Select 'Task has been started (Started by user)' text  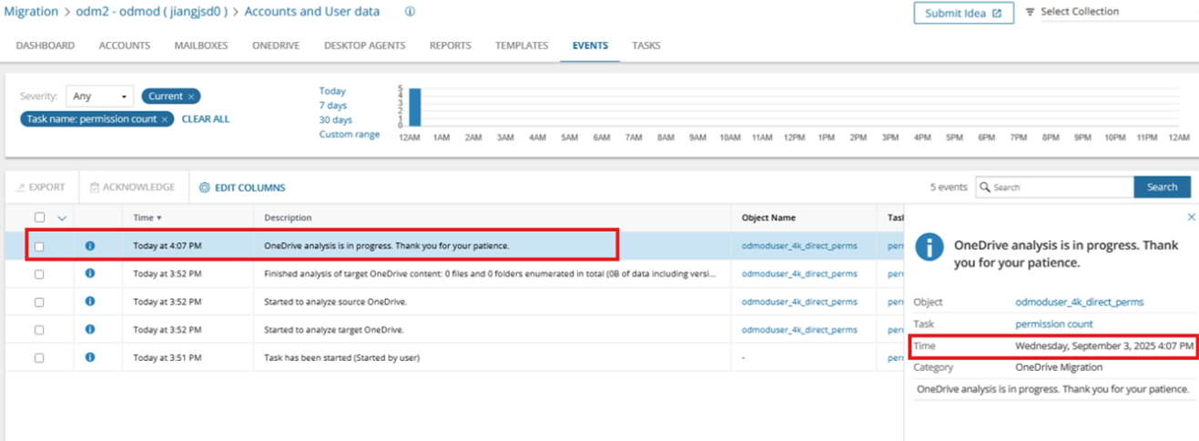[x=342, y=357]
